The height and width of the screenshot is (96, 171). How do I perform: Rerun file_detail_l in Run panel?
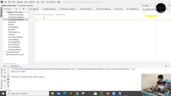(5, 69)
